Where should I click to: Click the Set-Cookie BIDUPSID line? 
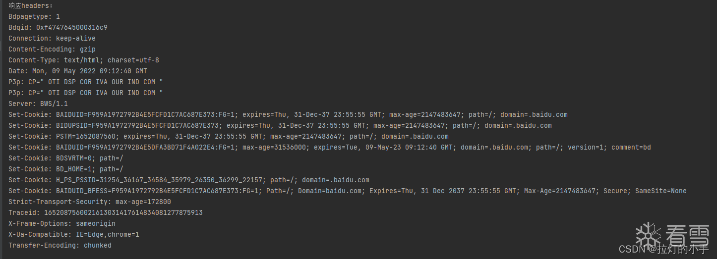coord(280,125)
